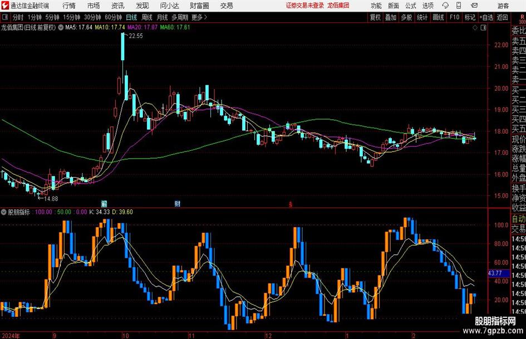Select the 日线 daily period
The width and height of the screenshot is (526, 339).
(131, 17)
